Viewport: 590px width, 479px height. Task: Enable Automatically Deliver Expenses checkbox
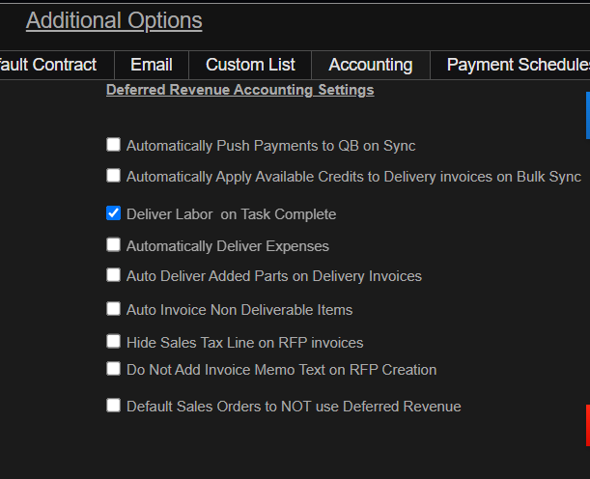click(114, 245)
